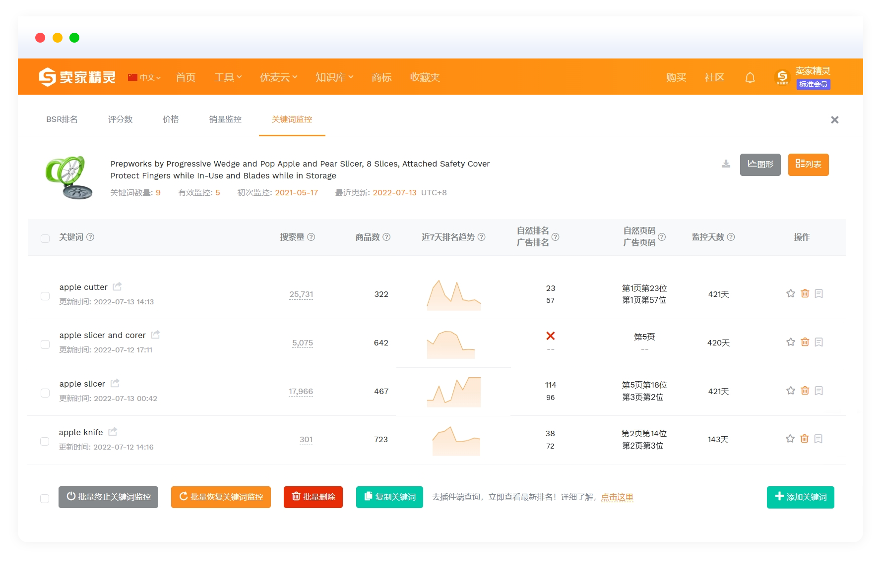Star the apple cutter keyword

[x=791, y=293]
